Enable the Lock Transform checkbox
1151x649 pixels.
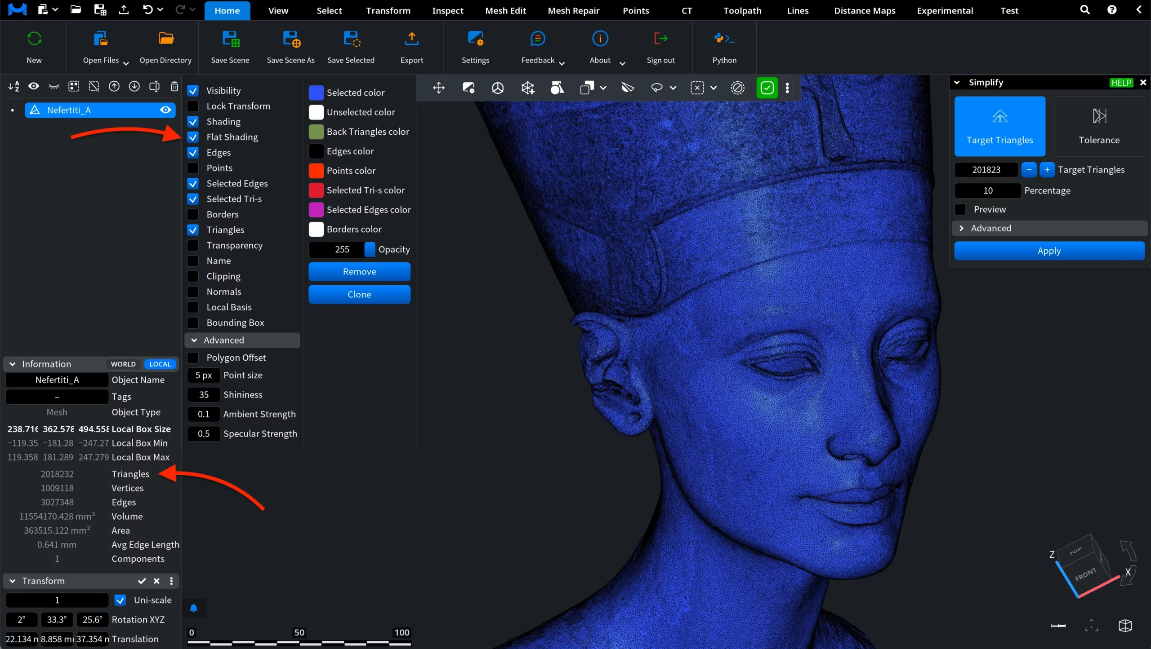[193, 106]
